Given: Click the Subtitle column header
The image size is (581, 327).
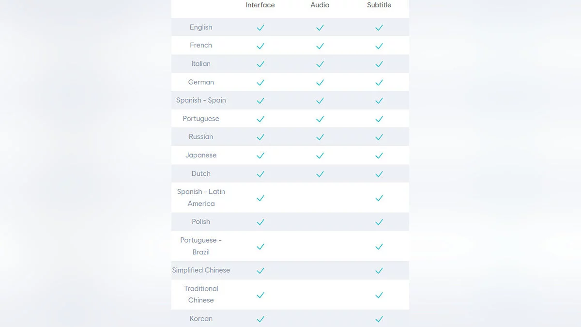Looking at the screenshot, I should [x=379, y=5].
